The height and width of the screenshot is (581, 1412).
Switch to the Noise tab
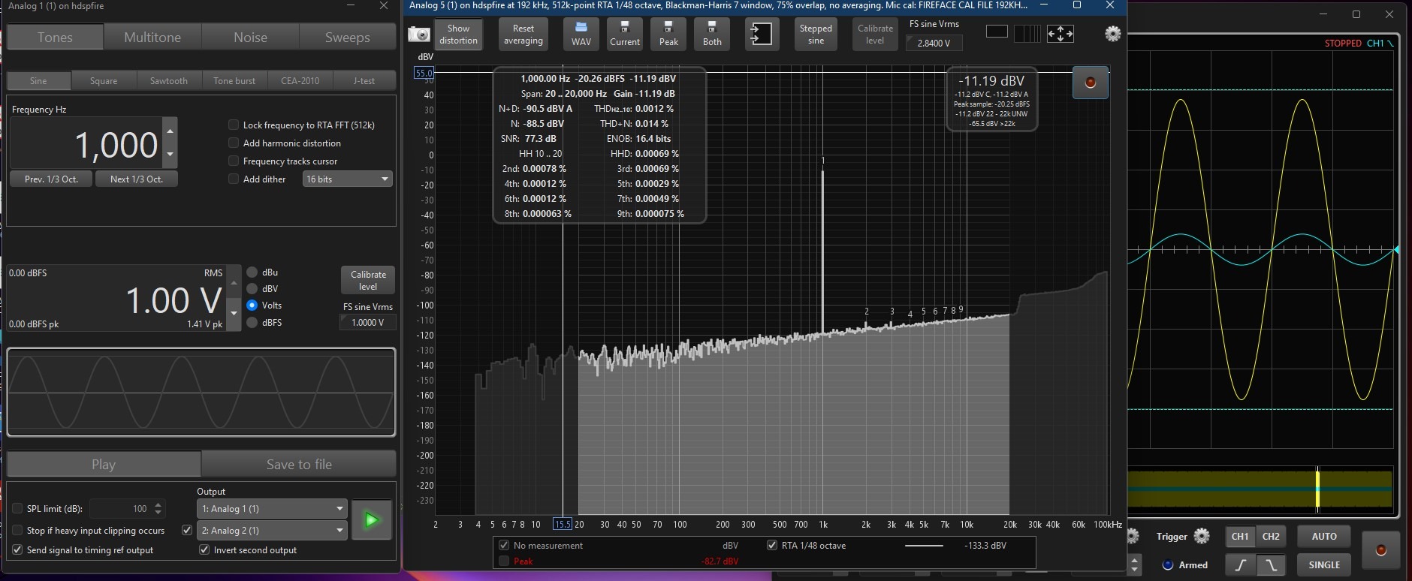coord(250,37)
